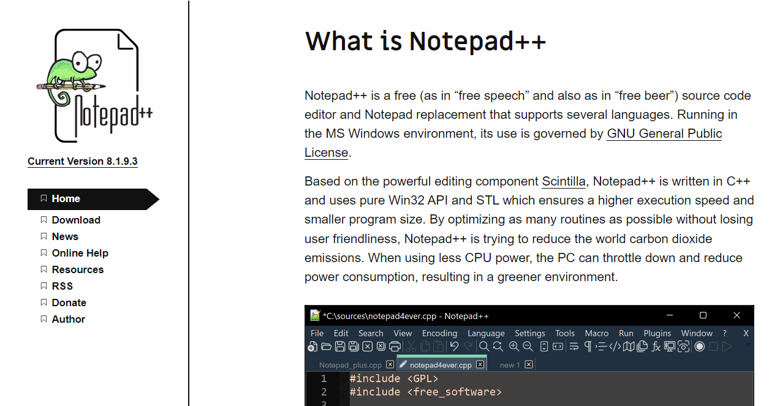
Task: Go to the Home sidebar item
Action: (x=93, y=199)
